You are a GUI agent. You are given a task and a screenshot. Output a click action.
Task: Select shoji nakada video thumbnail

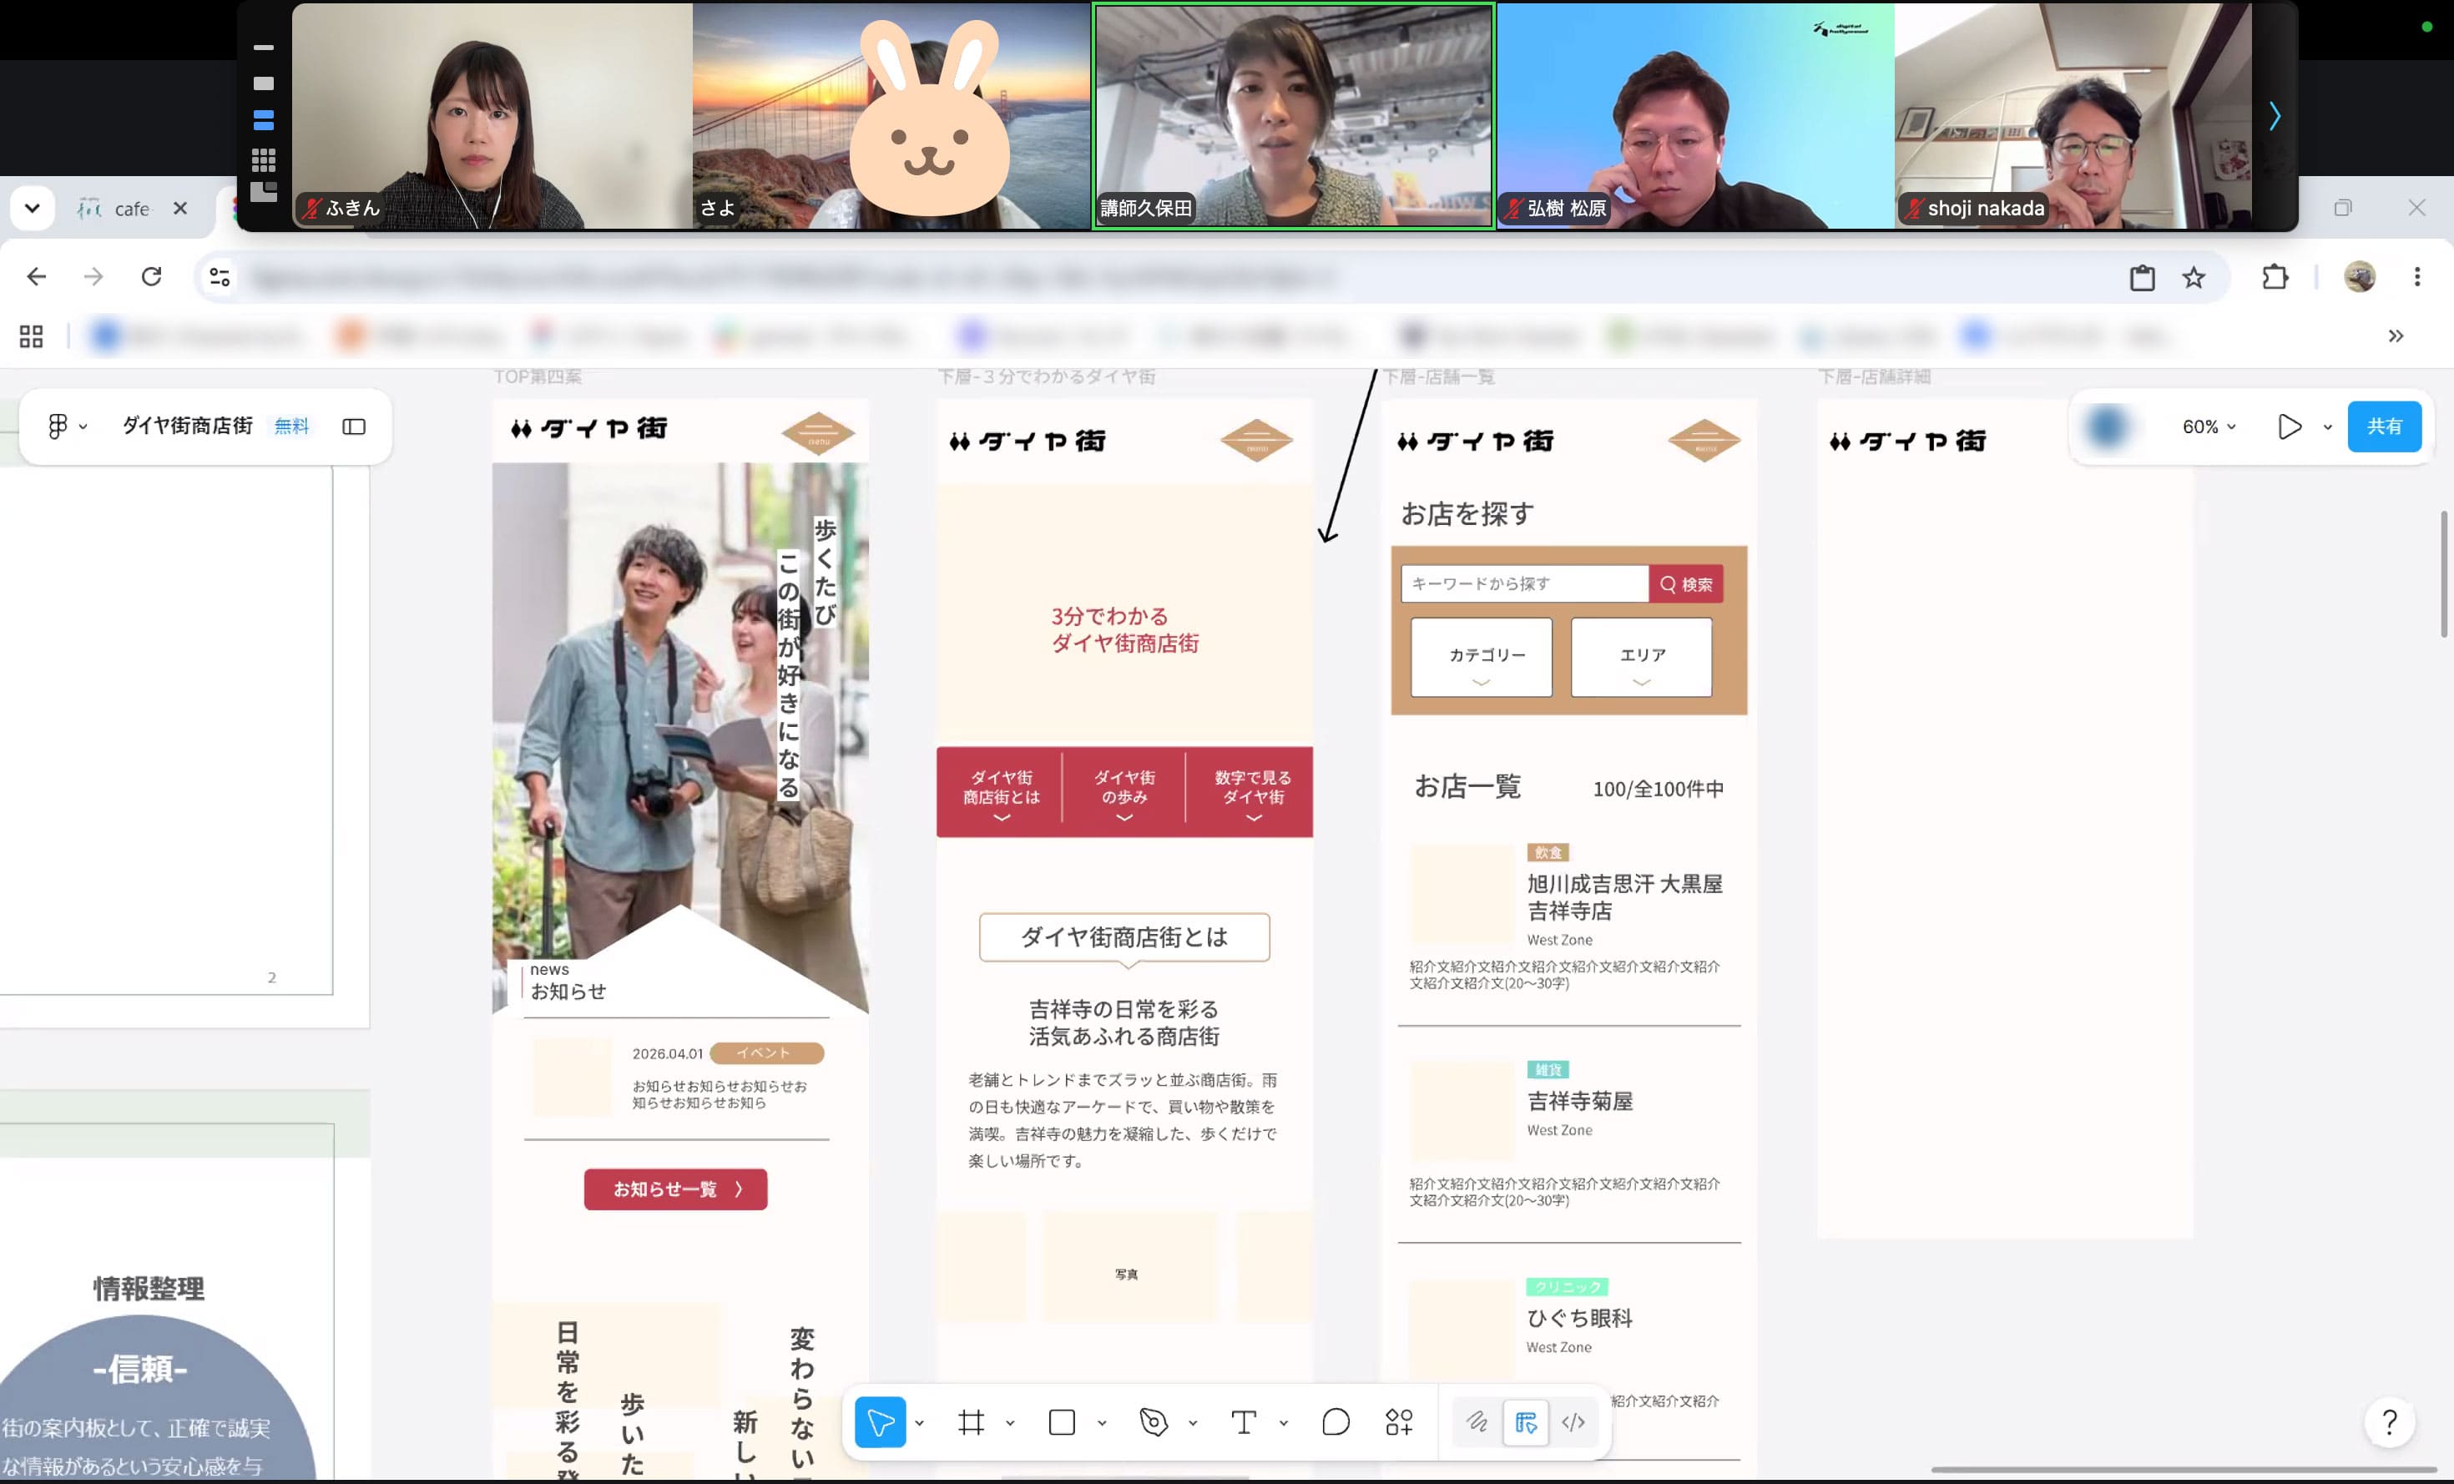pos(2073,115)
